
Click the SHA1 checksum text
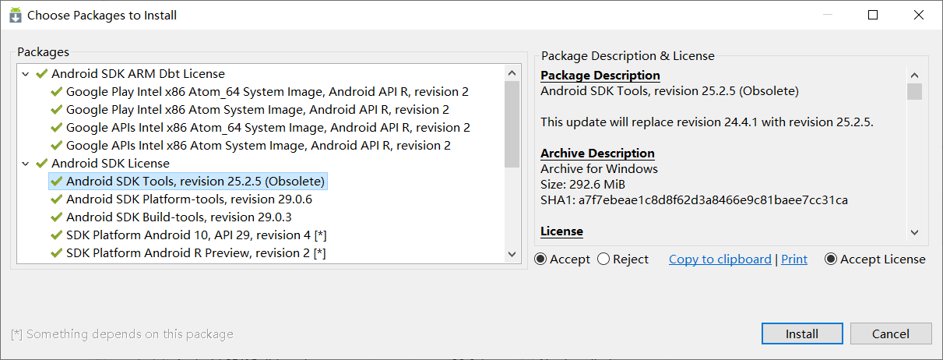click(694, 200)
